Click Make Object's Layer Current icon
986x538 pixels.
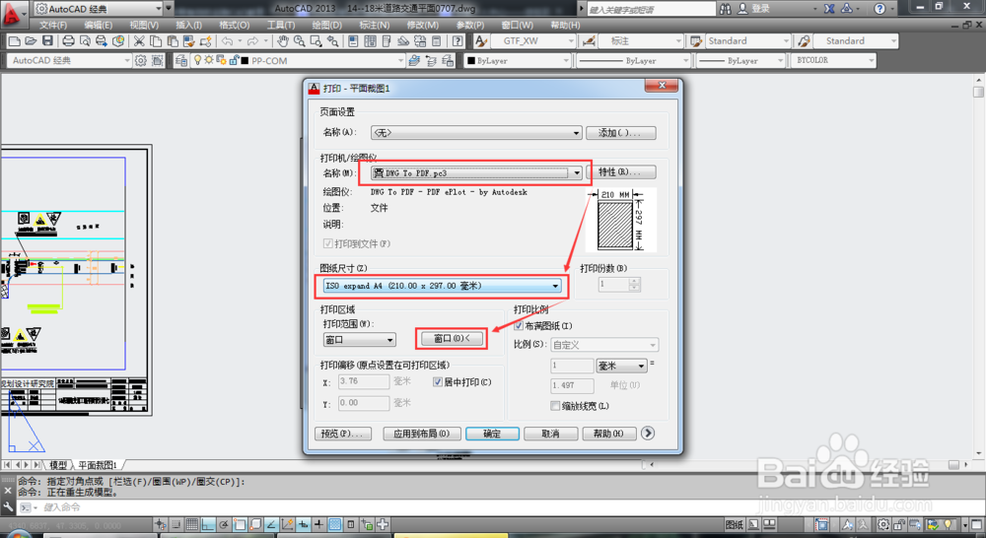(414, 60)
